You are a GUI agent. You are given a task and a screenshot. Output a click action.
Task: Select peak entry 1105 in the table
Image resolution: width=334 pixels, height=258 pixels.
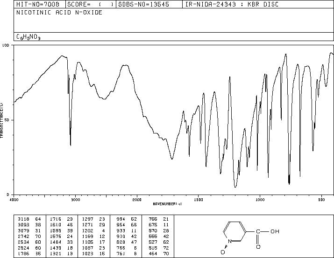pos(87,242)
